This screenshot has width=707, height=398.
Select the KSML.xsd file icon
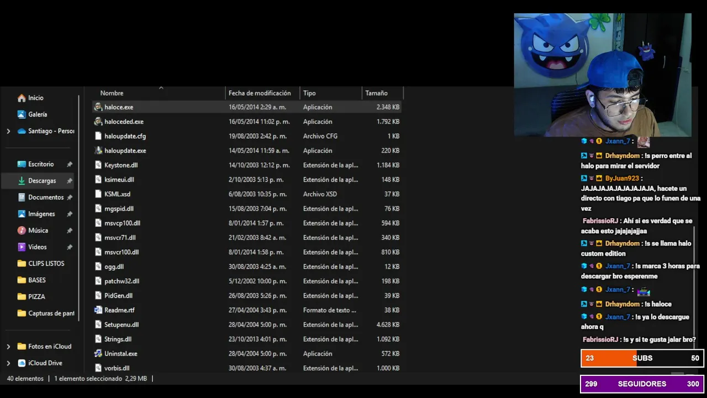[98, 194]
